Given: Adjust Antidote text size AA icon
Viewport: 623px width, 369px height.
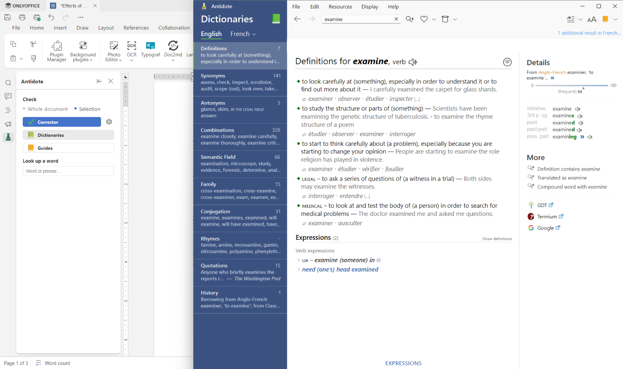Looking at the screenshot, I should coord(592,19).
